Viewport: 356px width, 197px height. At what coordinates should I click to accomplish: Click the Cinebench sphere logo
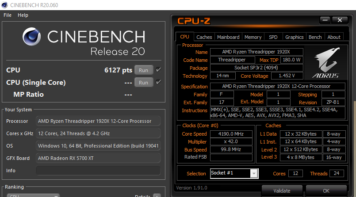click(32, 37)
